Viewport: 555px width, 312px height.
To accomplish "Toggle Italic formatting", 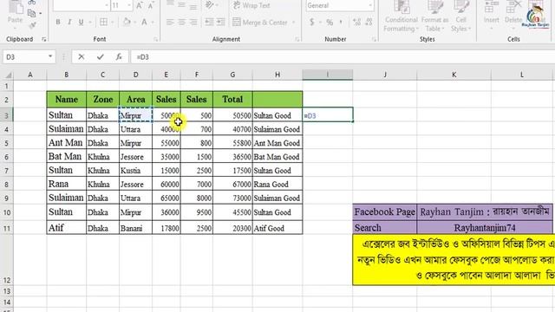I will click(69, 22).
